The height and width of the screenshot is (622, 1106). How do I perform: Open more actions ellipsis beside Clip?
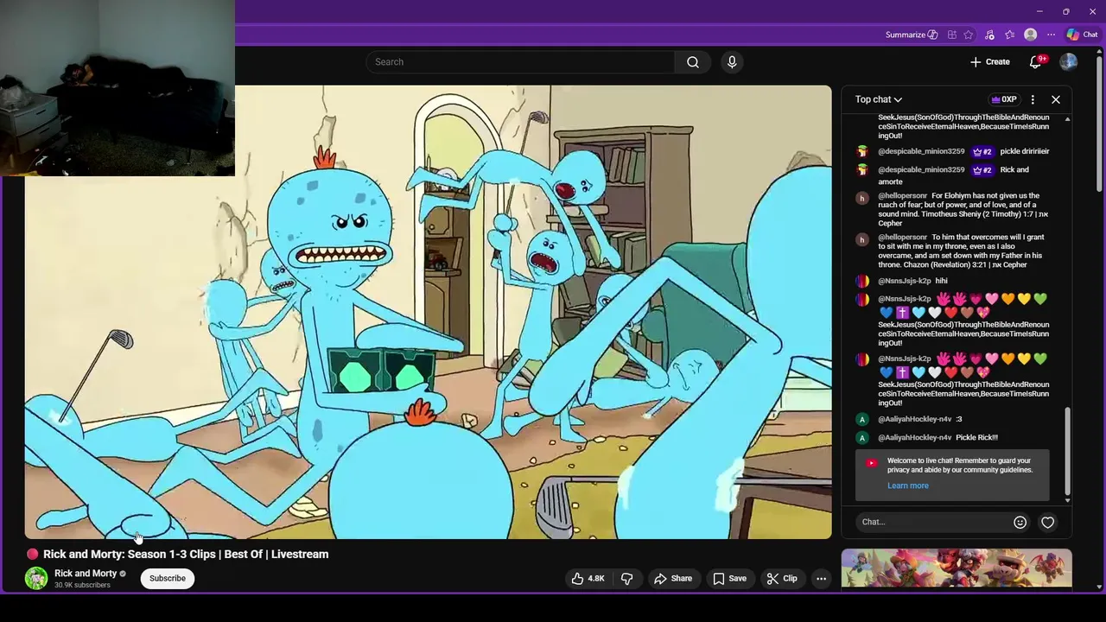(x=822, y=579)
